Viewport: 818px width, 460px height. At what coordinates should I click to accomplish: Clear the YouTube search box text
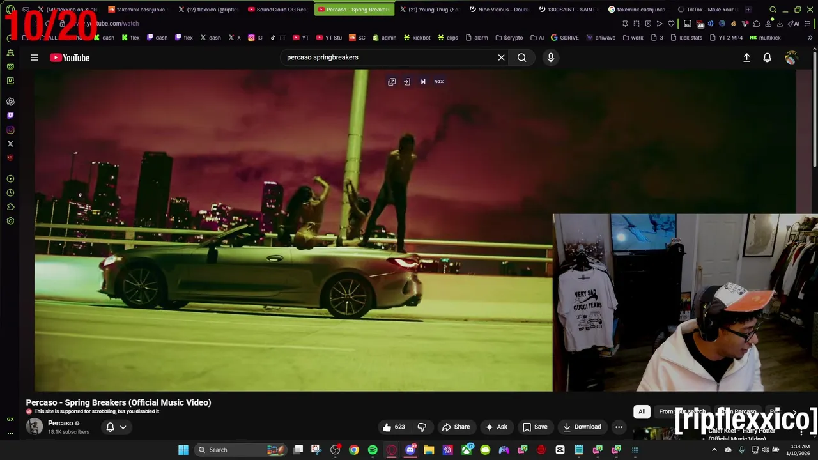click(x=501, y=57)
